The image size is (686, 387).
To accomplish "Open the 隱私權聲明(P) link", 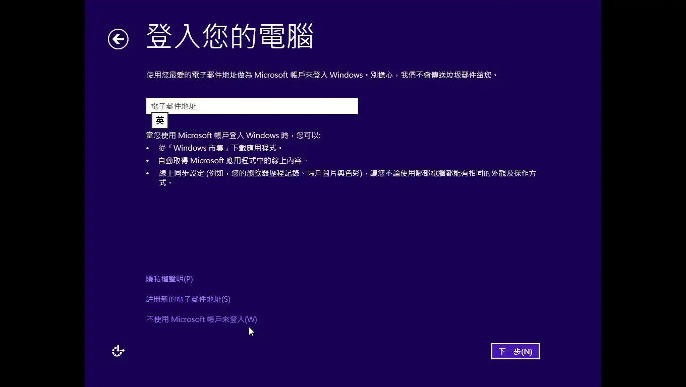I will point(169,279).
